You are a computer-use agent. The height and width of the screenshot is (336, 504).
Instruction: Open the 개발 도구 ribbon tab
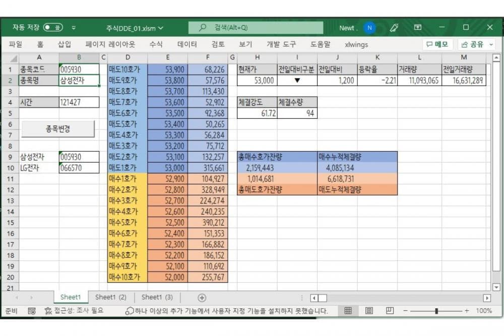[281, 44]
